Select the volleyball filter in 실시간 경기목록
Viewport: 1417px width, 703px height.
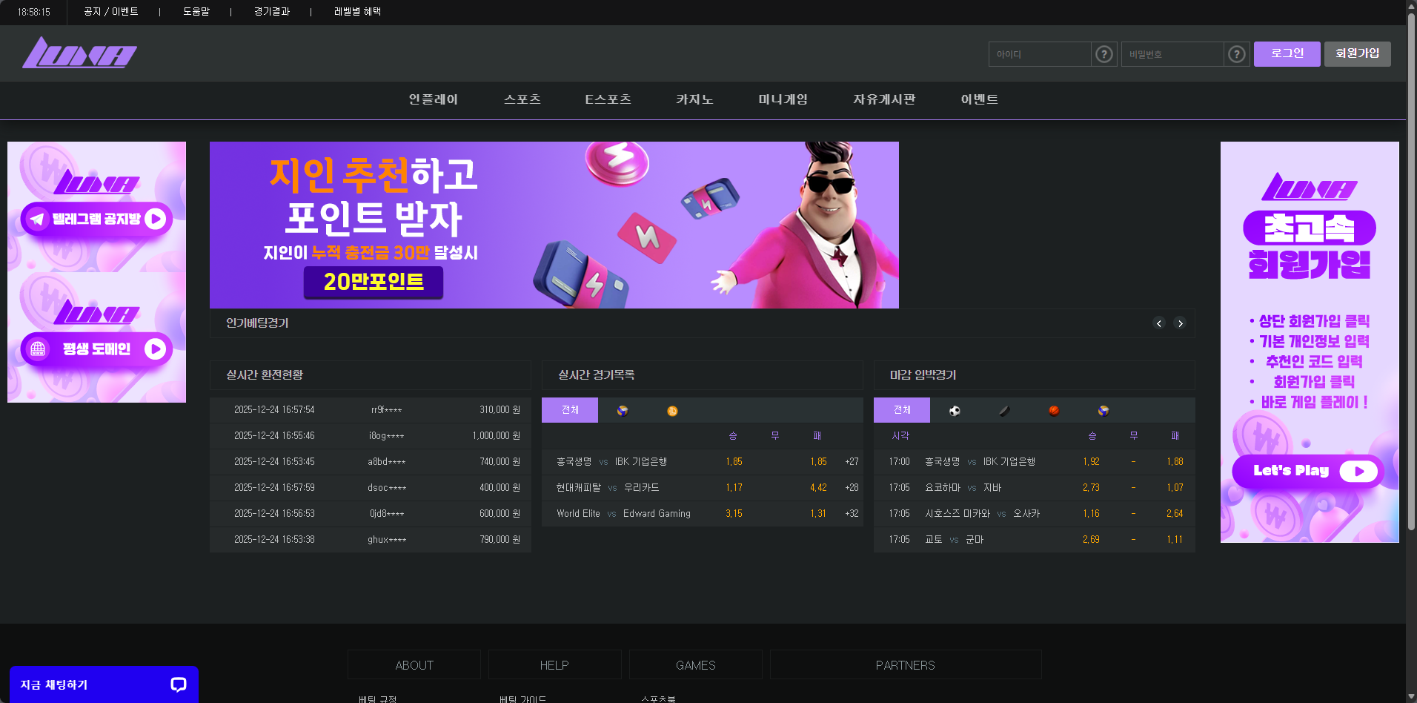point(623,410)
